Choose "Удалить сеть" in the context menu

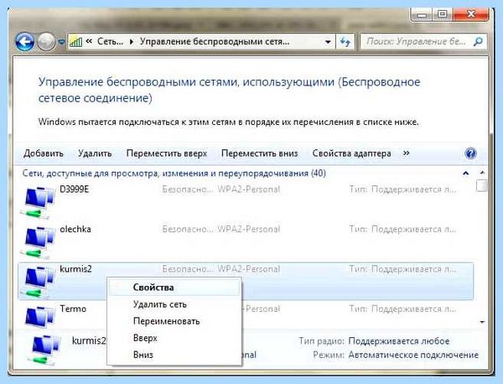click(x=174, y=304)
